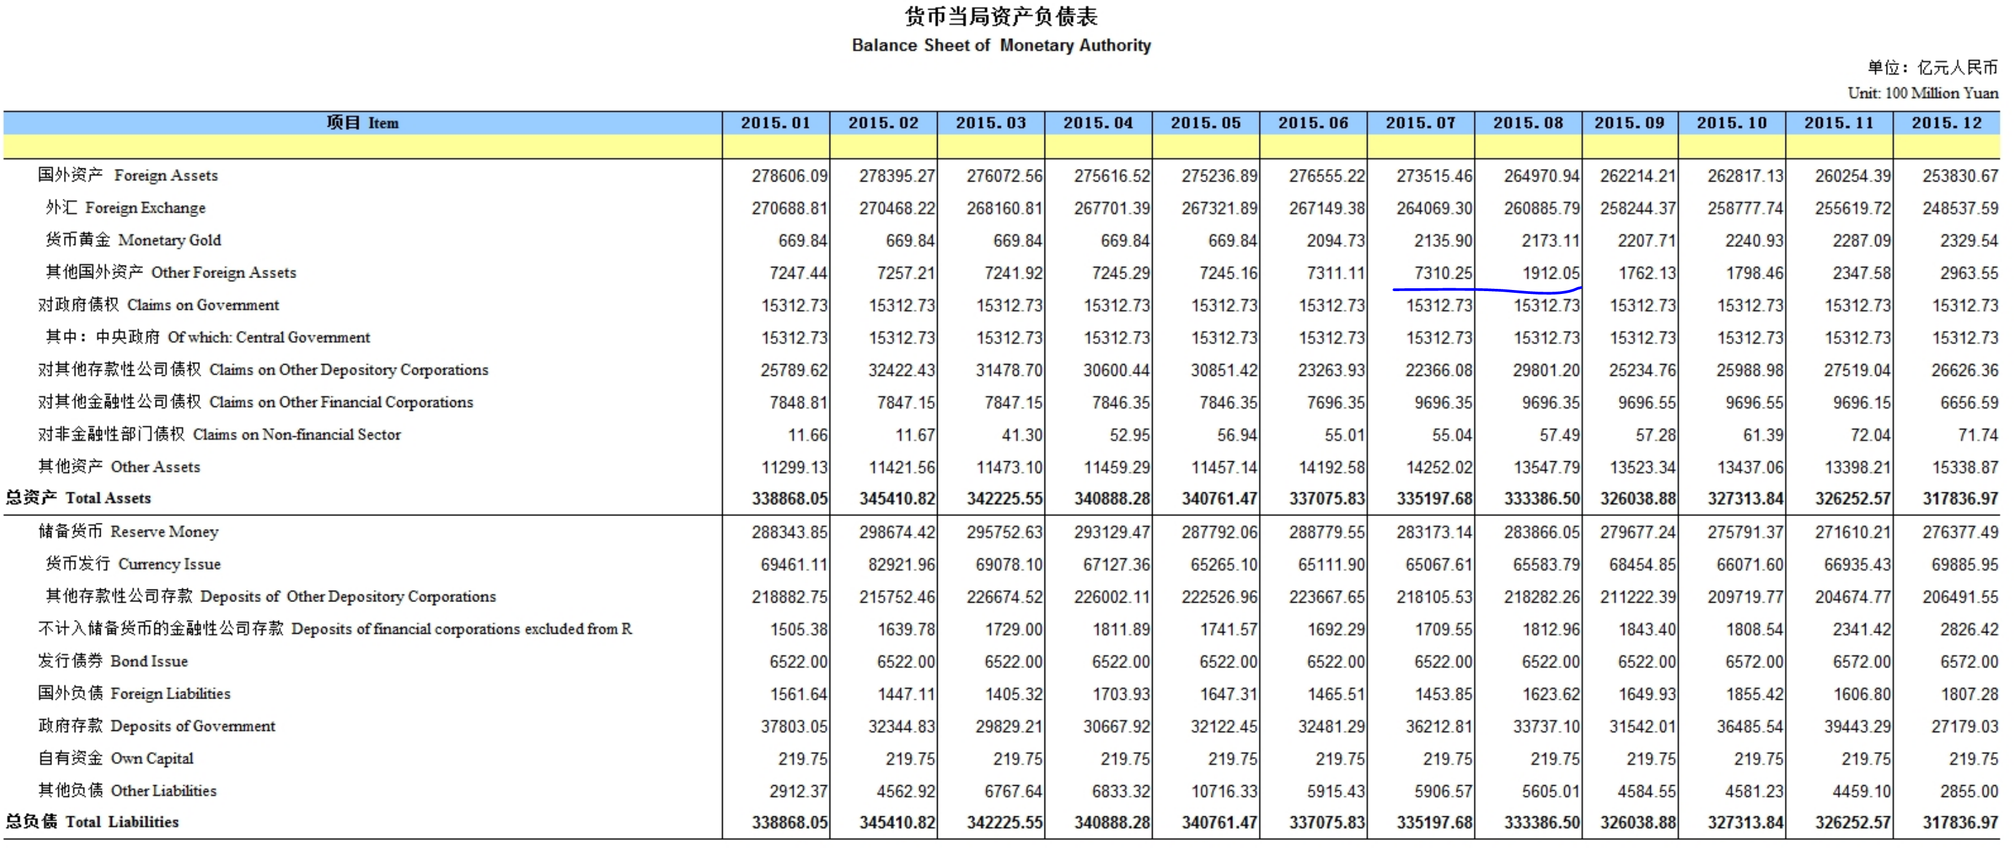2015x862 pixels.
Task: Select the Monetary Gold row label
Action: click(134, 240)
